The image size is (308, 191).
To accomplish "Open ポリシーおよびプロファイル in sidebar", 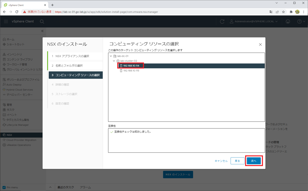I will [23, 80].
